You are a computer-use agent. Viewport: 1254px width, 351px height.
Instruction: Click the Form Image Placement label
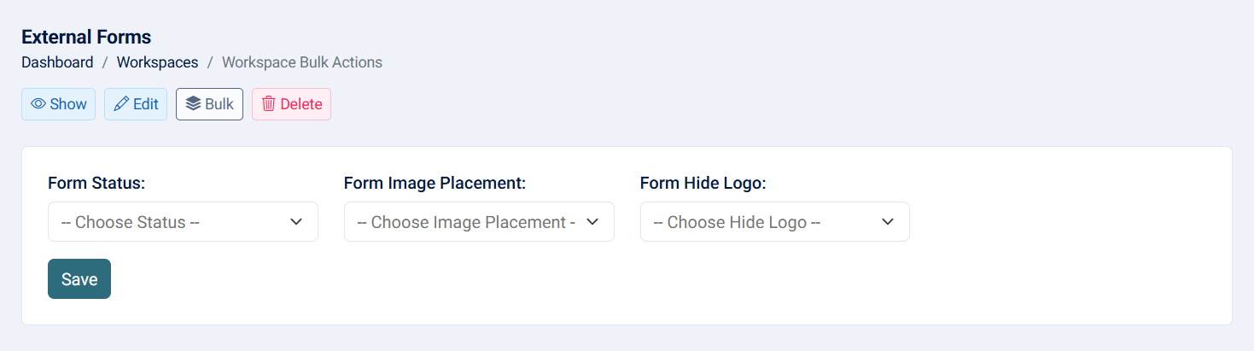tap(435, 183)
